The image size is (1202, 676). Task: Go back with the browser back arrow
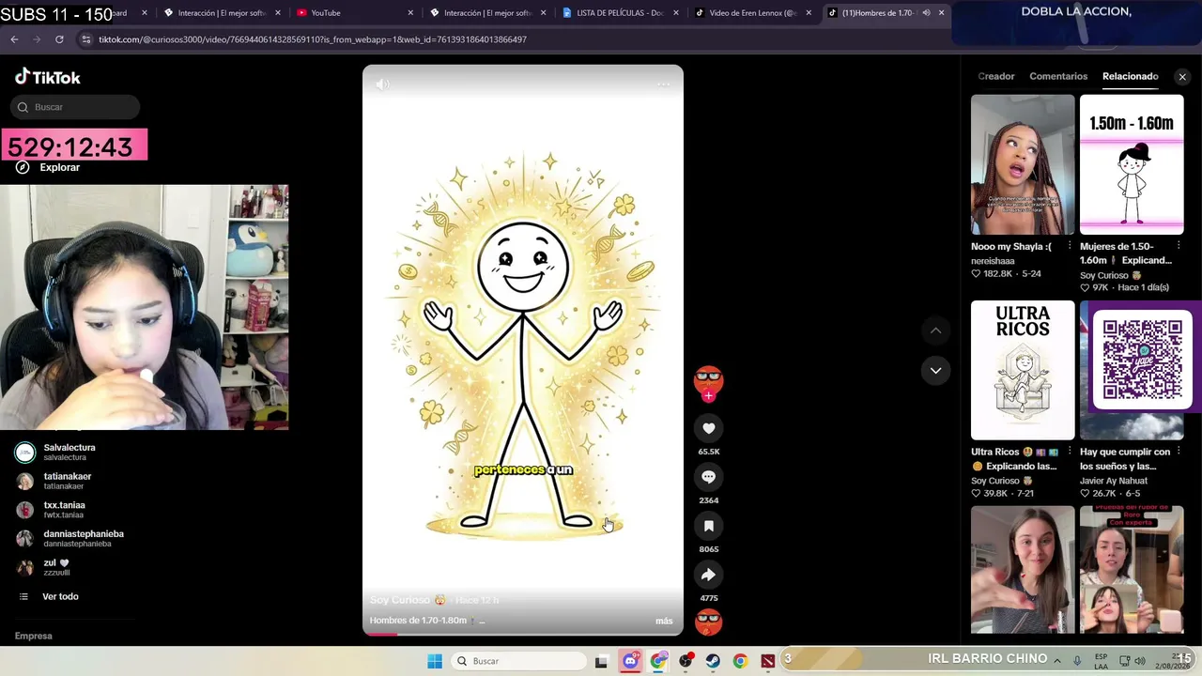(14, 39)
